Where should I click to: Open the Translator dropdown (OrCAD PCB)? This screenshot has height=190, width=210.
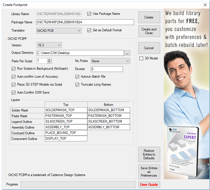coord(59,31)
